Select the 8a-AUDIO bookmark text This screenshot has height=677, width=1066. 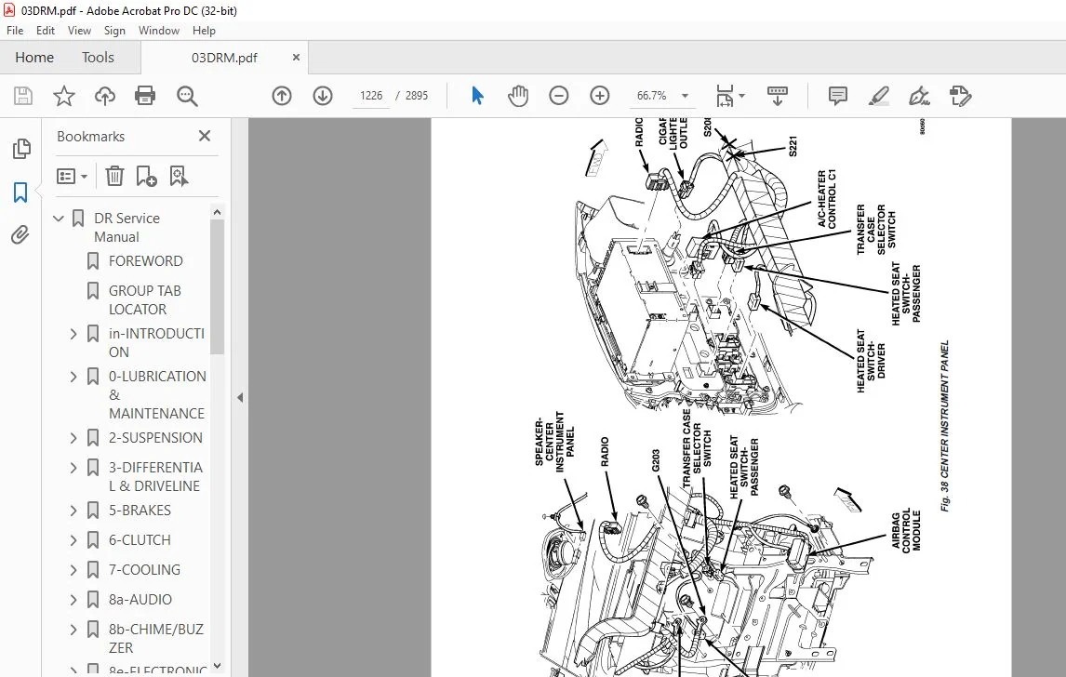pos(140,600)
